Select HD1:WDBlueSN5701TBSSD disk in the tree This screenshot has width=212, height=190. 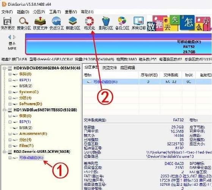tap(45, 110)
